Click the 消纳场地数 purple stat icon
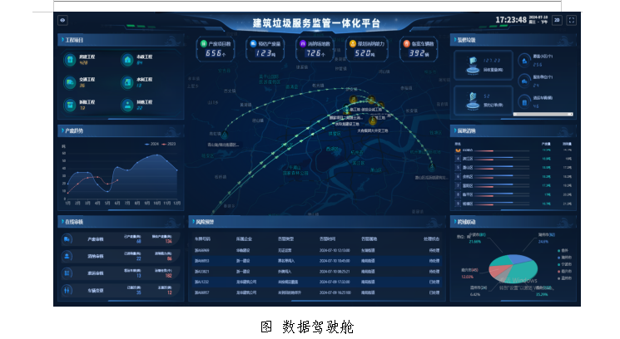The image size is (620, 339). tap(303, 43)
